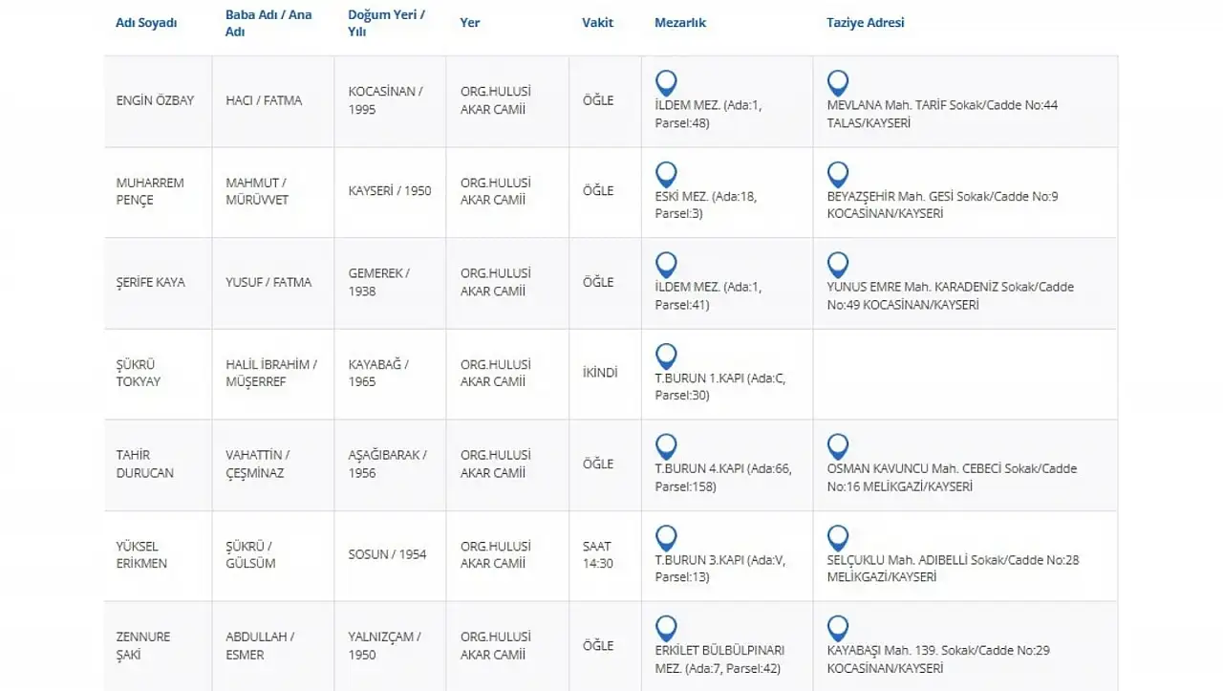Open OSMAN KAVUNCU Mah. address pin
Screen dimensions: 1223x691
click(838, 447)
